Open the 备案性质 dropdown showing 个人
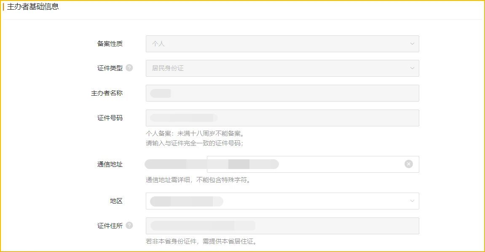485x252 pixels. 282,44
